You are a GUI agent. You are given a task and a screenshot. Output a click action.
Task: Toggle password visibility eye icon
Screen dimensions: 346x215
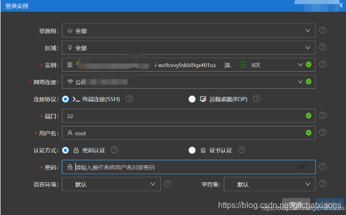[x=302, y=167]
